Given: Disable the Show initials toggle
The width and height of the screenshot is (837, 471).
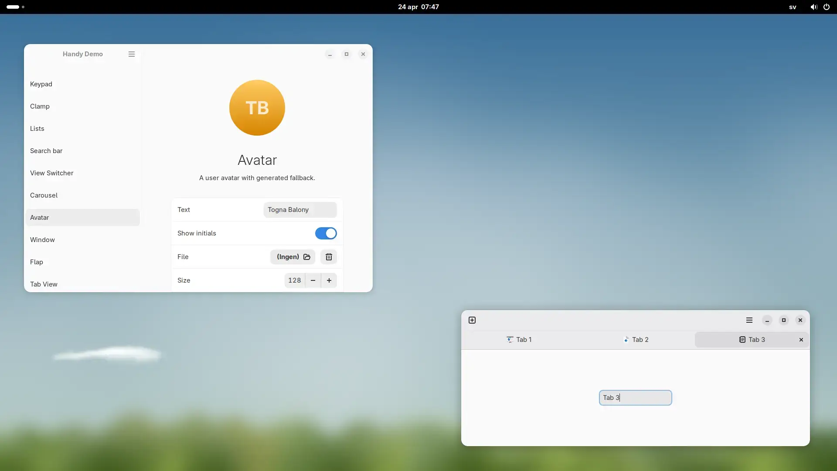Looking at the screenshot, I should (326, 233).
